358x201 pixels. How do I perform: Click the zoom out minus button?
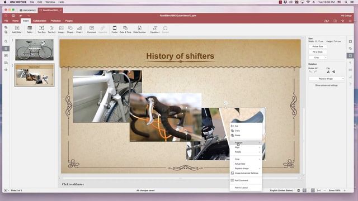point(324,190)
